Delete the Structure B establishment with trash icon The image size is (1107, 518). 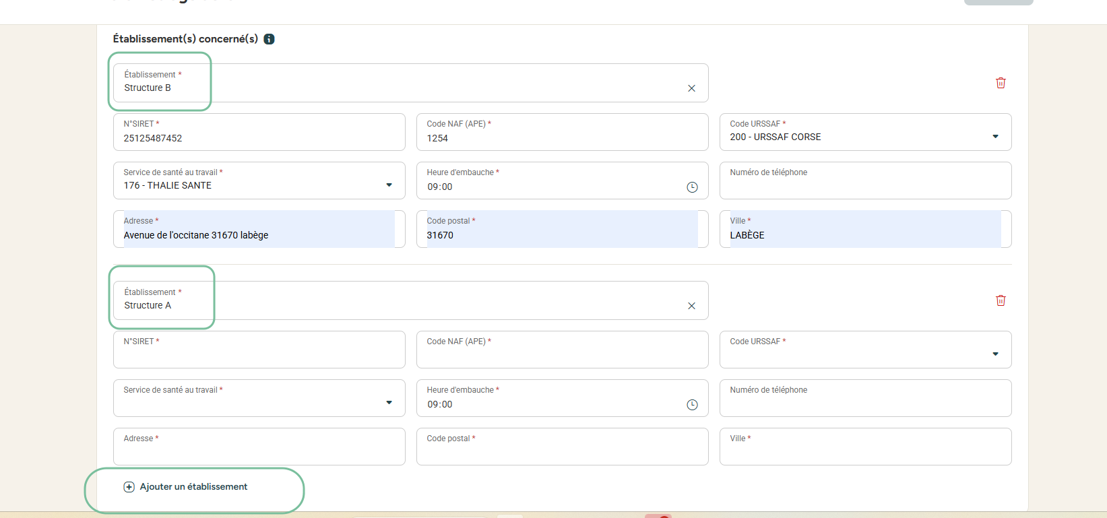[x=1001, y=83]
